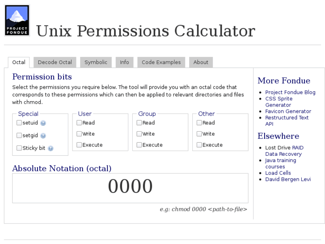Enable the setgid checkbox
325x244 pixels.
click(19, 135)
